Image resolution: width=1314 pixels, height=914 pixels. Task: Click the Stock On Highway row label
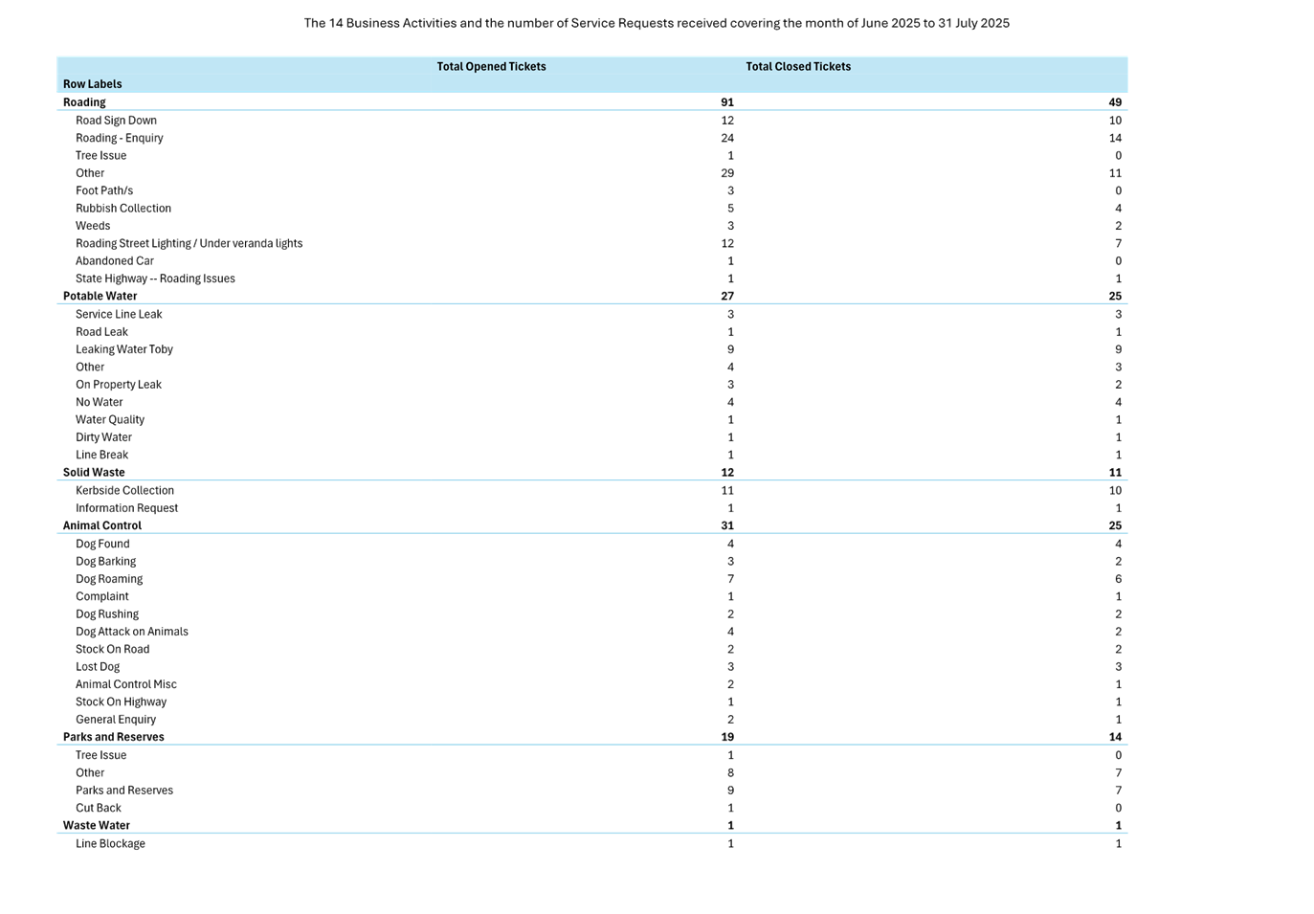pos(121,702)
